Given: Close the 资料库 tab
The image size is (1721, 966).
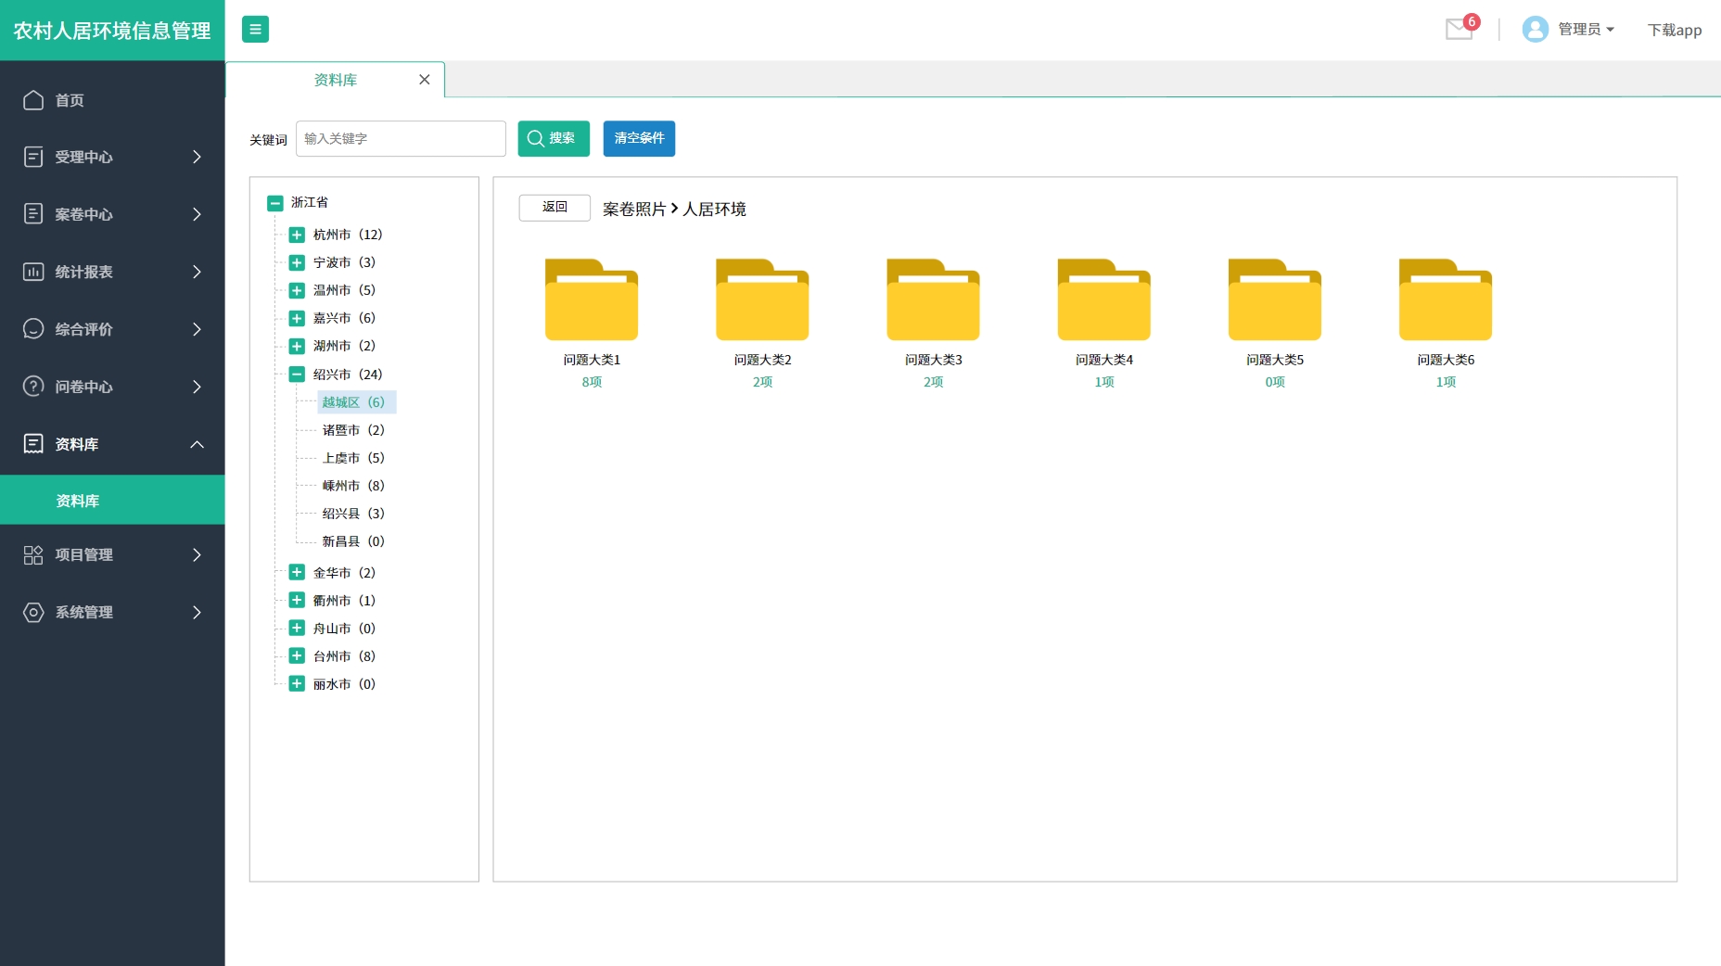Looking at the screenshot, I should (x=425, y=80).
